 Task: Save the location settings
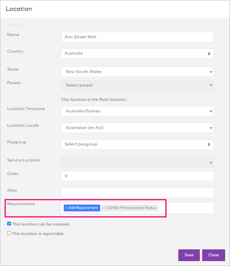coord(189,255)
